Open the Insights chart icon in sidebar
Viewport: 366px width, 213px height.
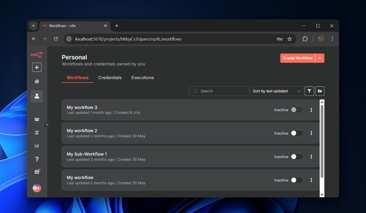tap(37, 146)
